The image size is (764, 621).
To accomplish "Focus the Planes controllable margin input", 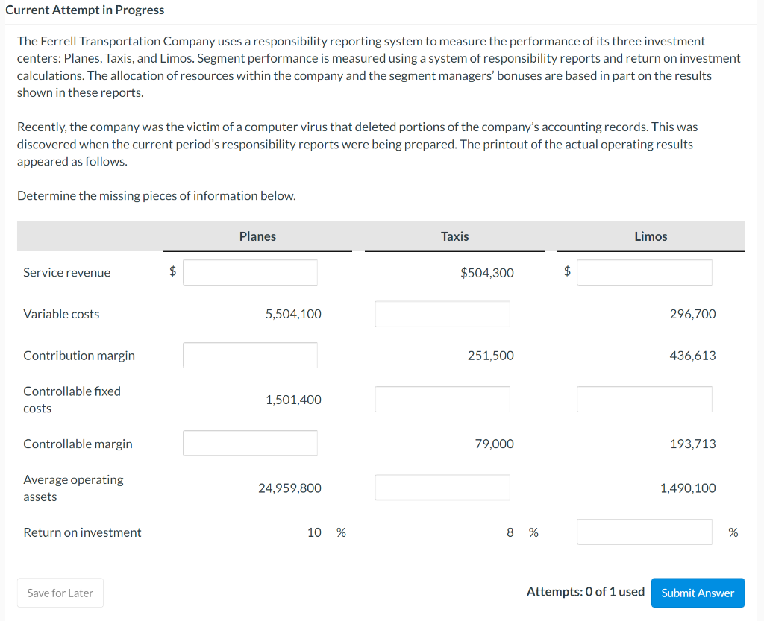I will pyautogui.click(x=250, y=443).
